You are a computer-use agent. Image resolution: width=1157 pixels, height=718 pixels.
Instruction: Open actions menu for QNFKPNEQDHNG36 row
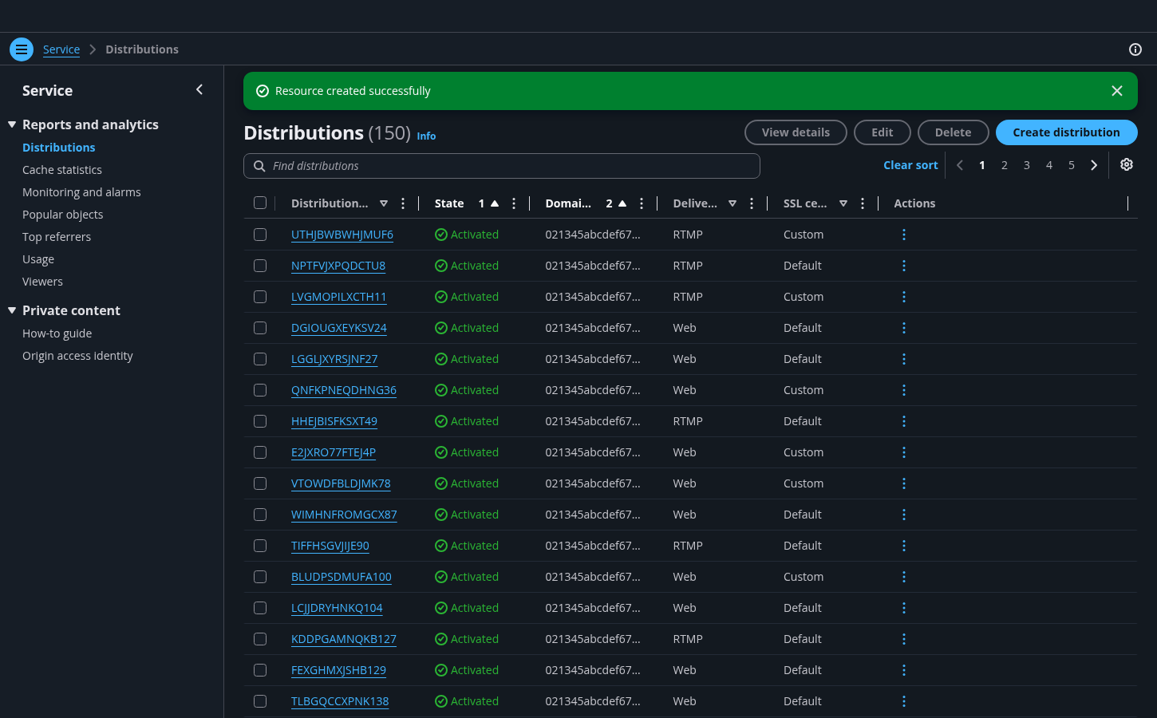point(904,390)
